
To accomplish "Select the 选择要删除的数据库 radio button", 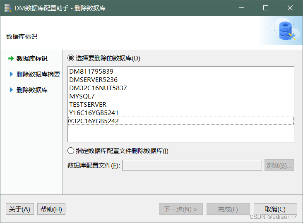I will 71,58.
